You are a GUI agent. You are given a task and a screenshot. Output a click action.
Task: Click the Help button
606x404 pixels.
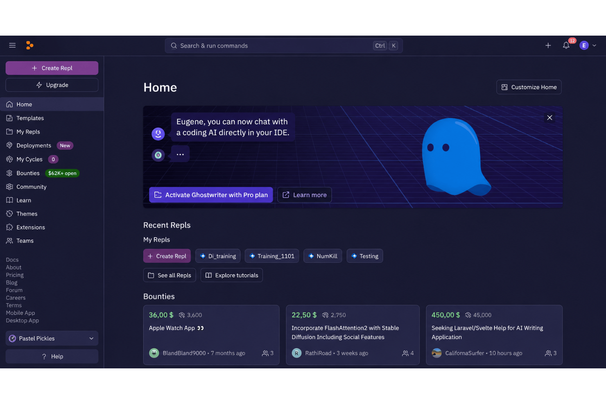click(52, 357)
